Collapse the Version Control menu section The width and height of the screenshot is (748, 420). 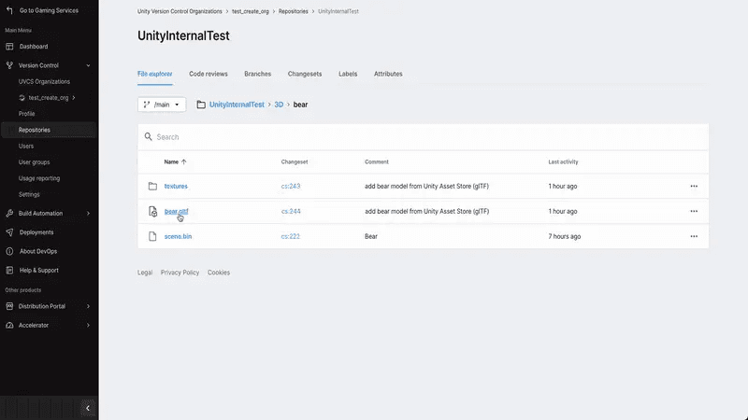pyautogui.click(x=88, y=65)
